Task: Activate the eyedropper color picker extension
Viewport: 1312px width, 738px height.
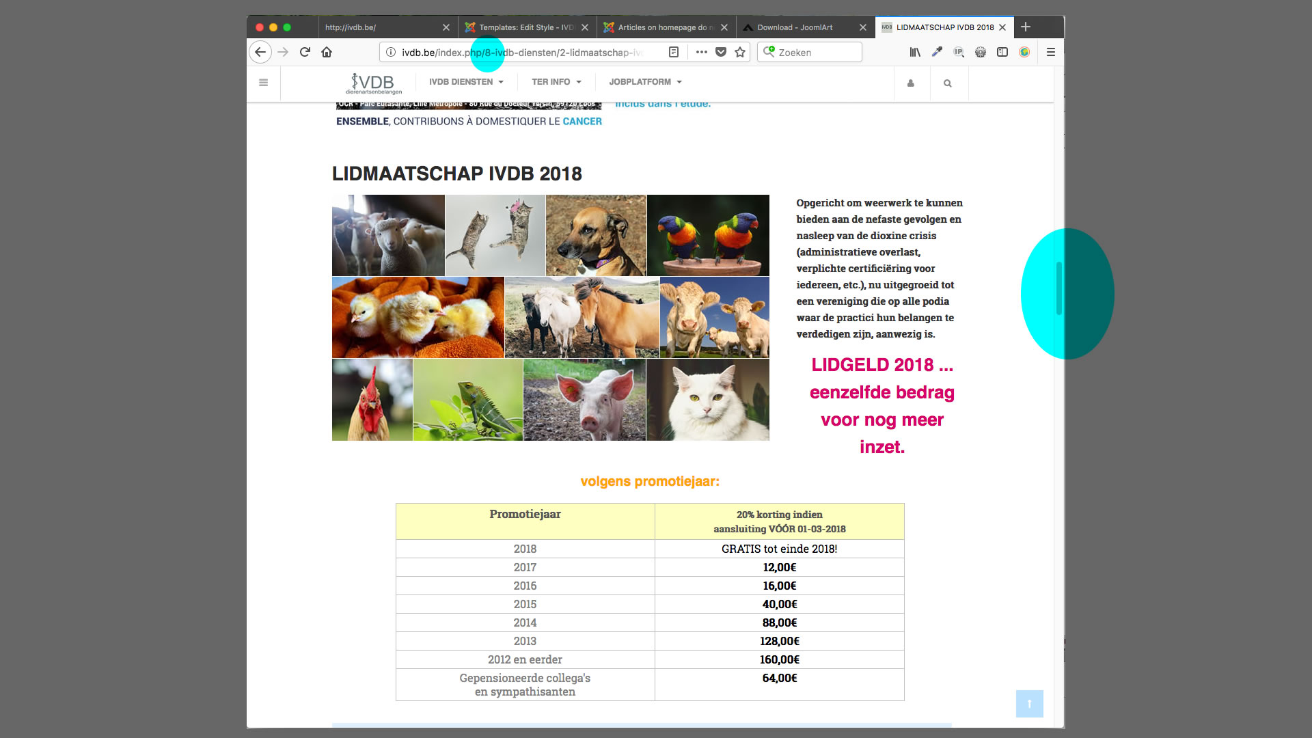Action: click(937, 52)
